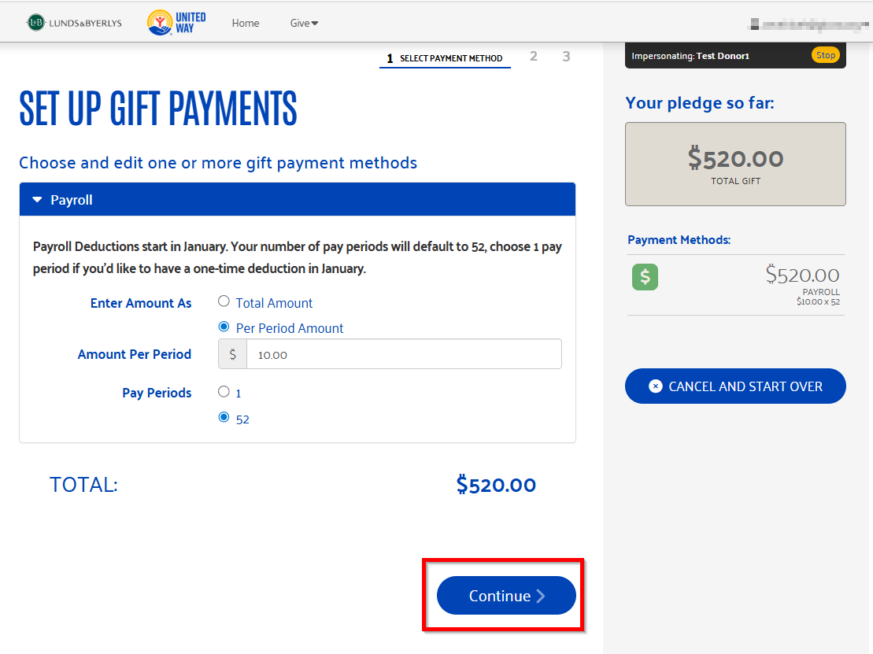Click the arrow chevron on Continue button
The width and height of the screenshot is (873, 654).
coord(541,596)
